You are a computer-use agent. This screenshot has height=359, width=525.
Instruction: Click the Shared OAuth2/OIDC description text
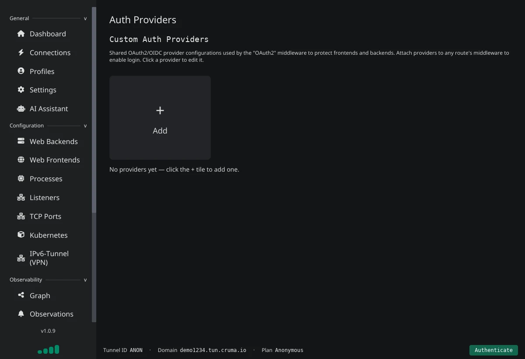309,56
